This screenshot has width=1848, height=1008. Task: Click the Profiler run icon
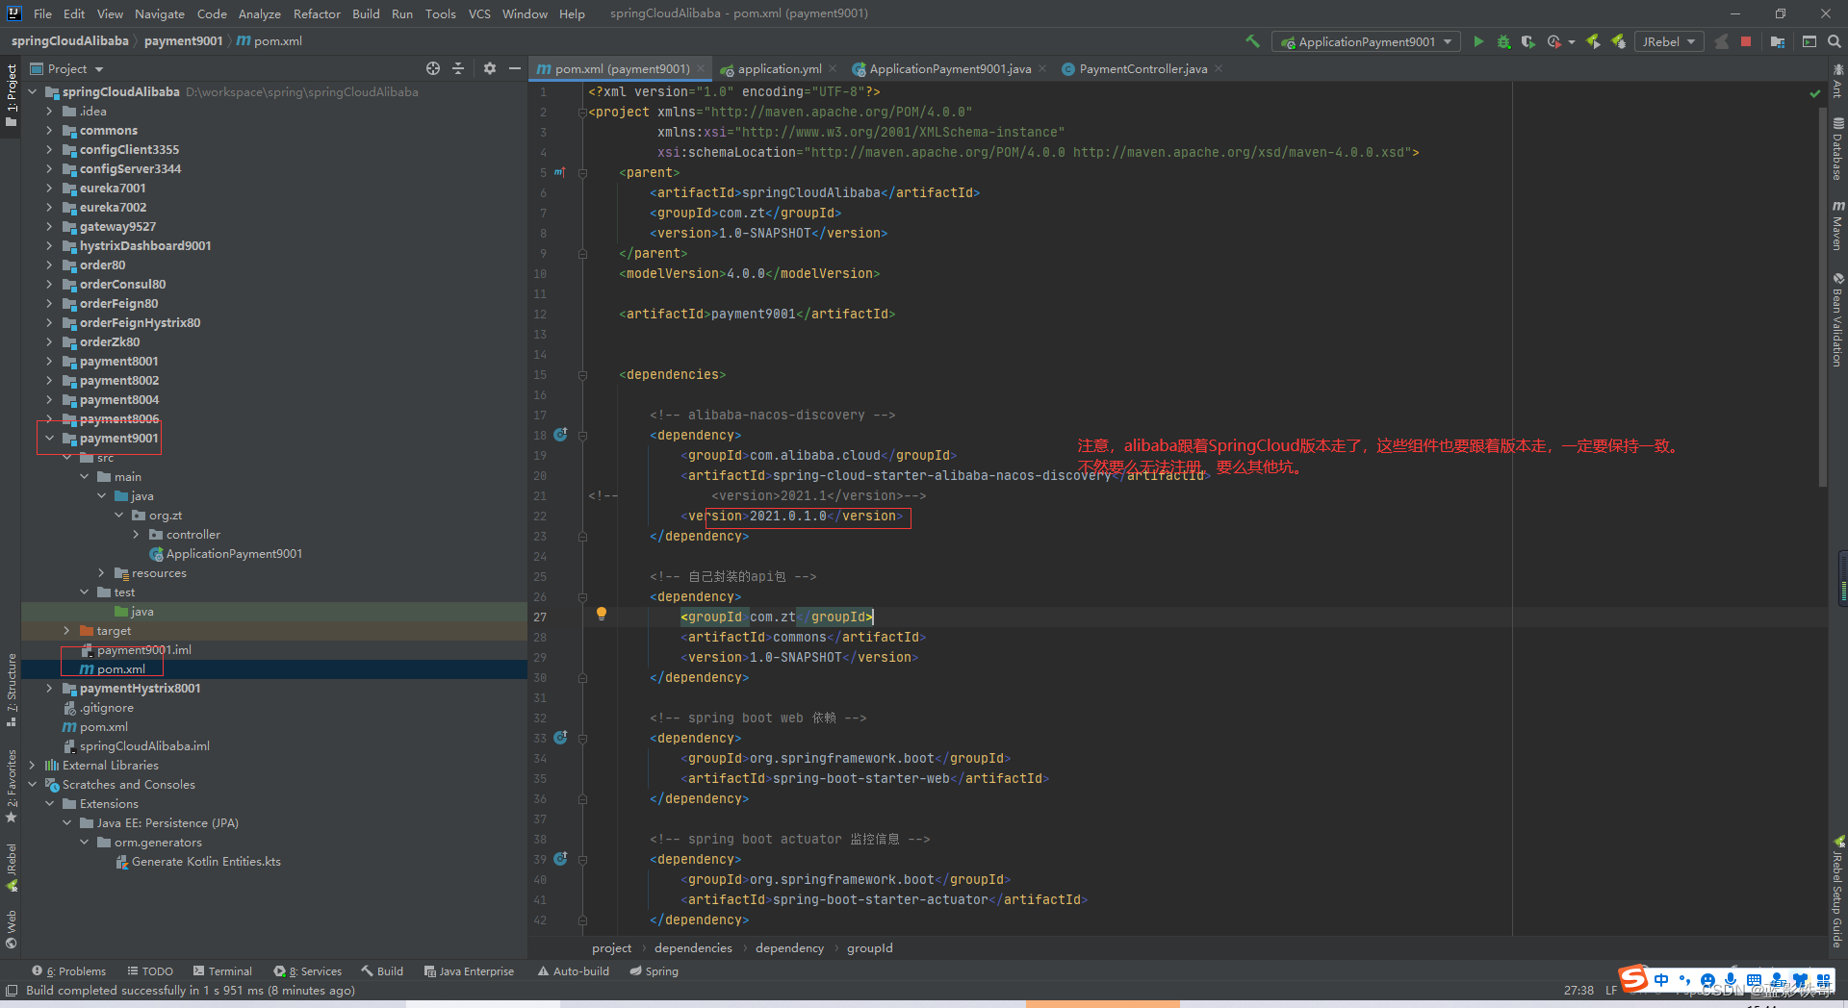point(1553,41)
